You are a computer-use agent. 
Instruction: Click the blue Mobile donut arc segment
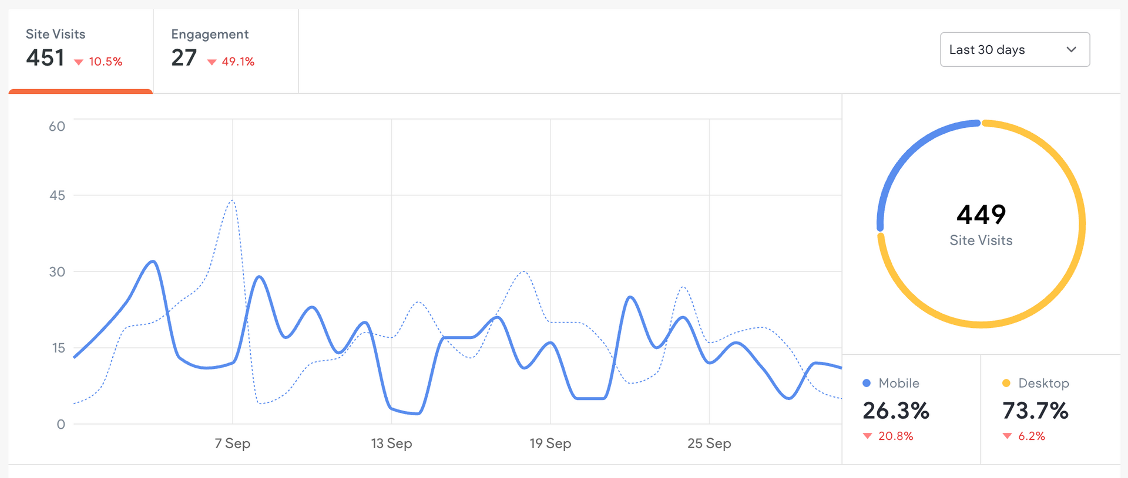pyautogui.click(x=908, y=152)
